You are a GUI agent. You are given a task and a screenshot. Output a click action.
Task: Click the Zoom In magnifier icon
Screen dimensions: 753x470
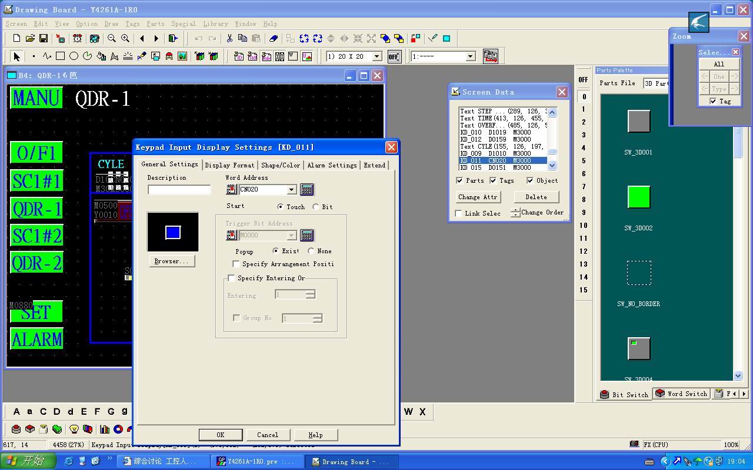coord(125,38)
